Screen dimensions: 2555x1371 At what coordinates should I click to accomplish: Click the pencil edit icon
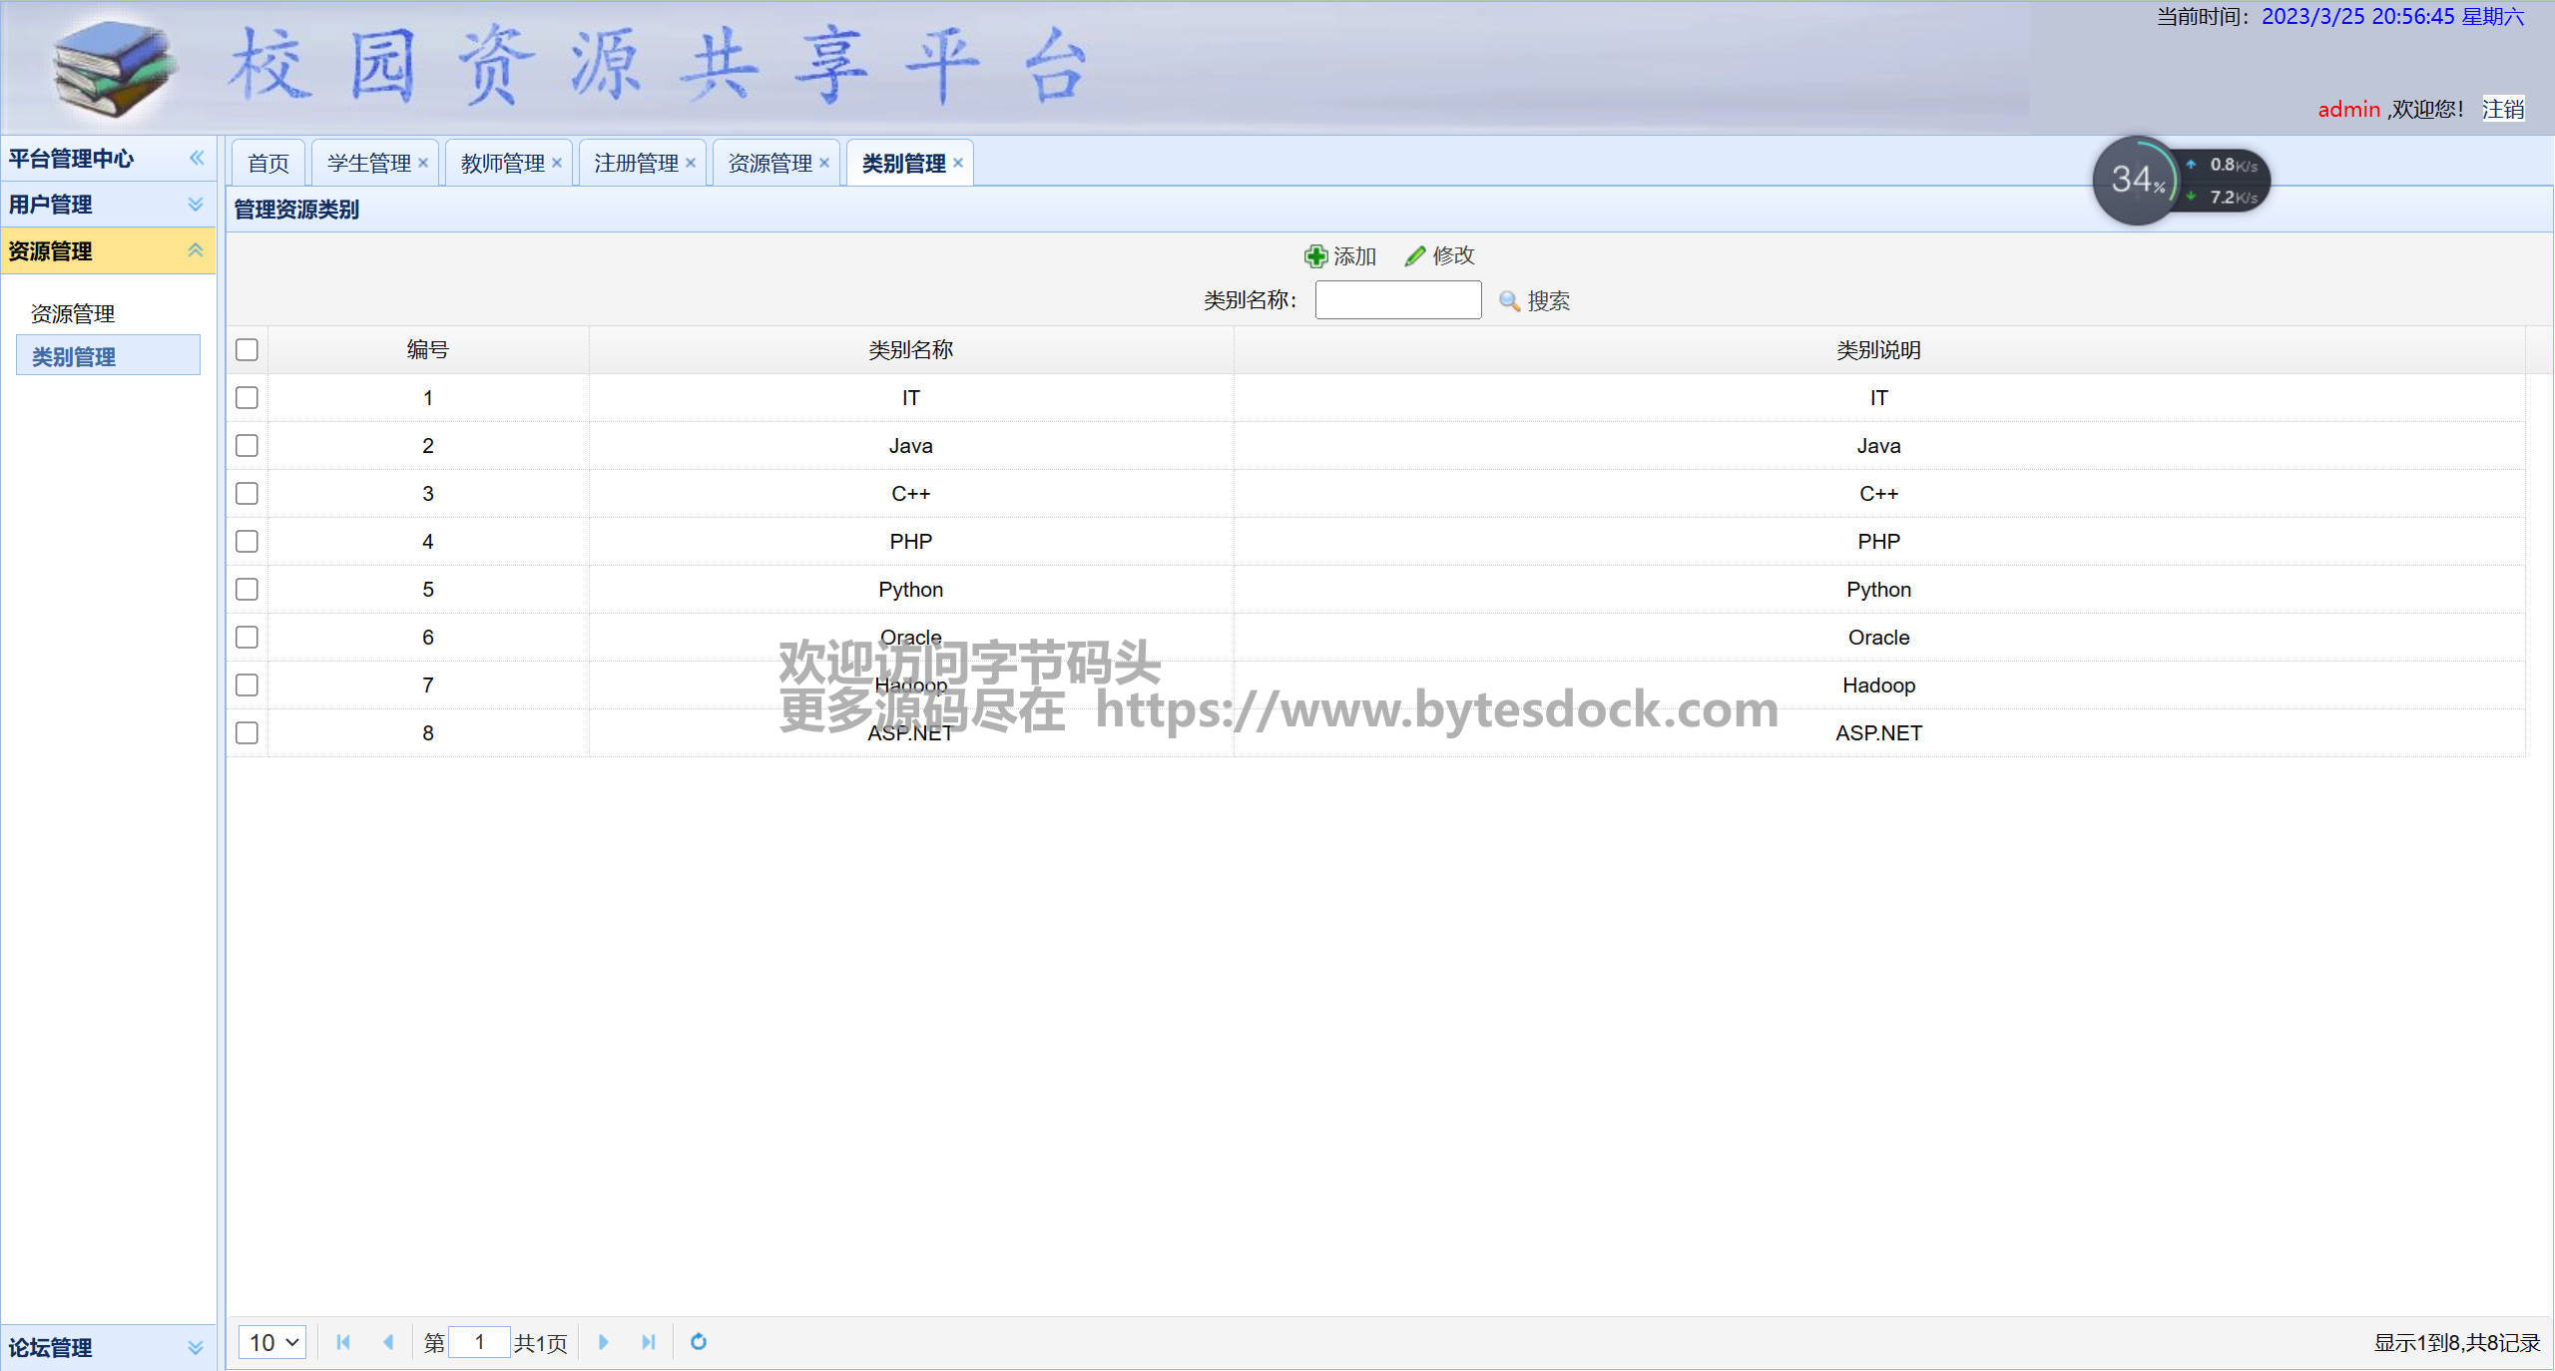point(1414,256)
